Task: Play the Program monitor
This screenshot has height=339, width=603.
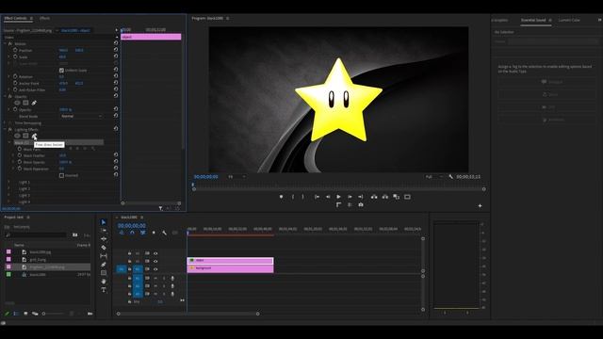Action: tap(339, 197)
